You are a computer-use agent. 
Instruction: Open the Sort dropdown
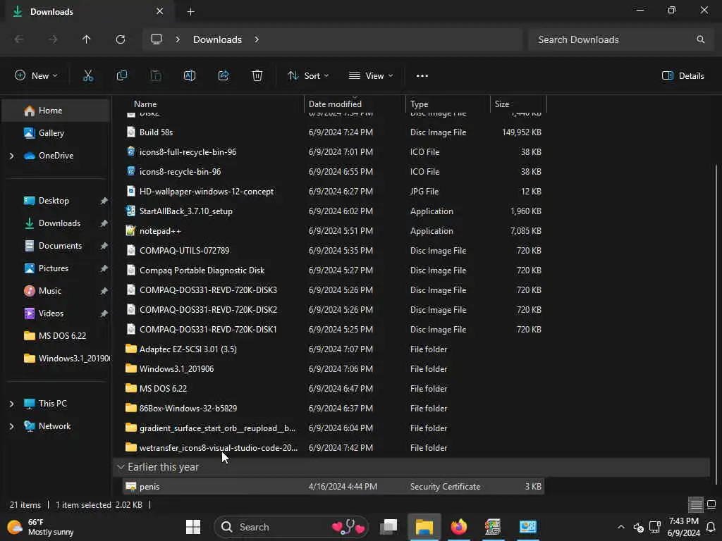(308, 76)
